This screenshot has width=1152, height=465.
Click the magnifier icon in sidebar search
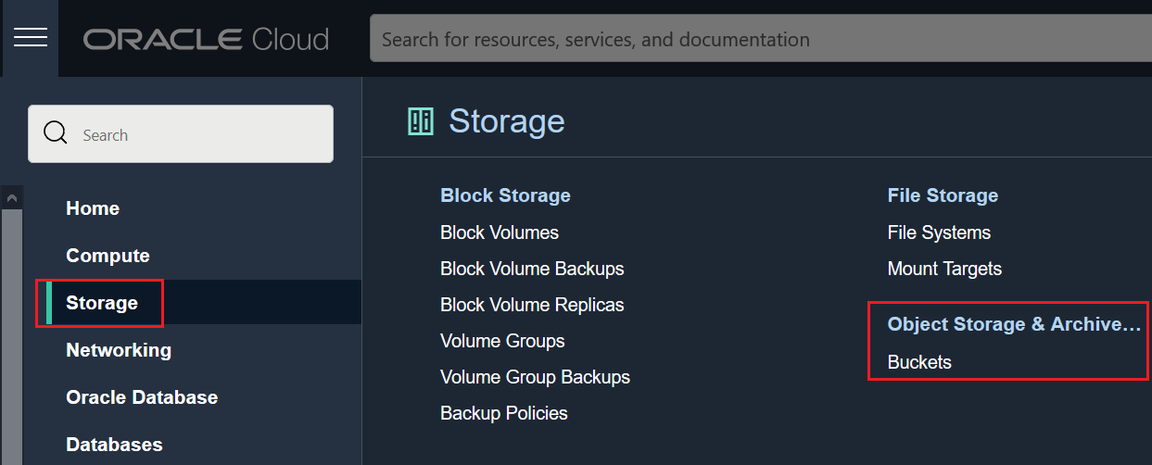pyautogui.click(x=56, y=134)
